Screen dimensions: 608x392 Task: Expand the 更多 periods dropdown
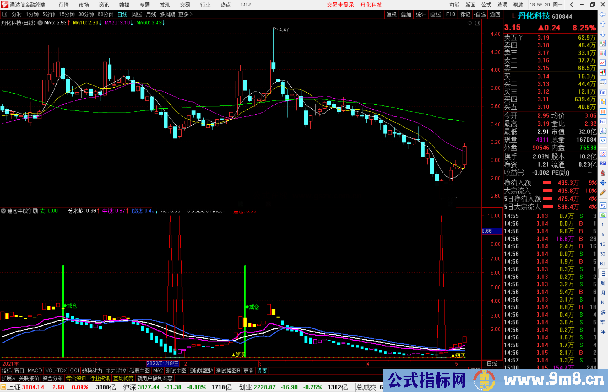185,14
